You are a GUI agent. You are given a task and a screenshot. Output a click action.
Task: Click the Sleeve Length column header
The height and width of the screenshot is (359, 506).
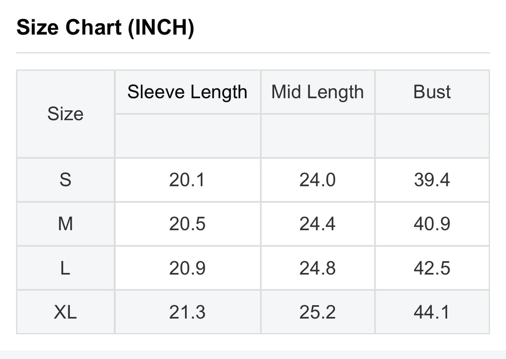(187, 92)
